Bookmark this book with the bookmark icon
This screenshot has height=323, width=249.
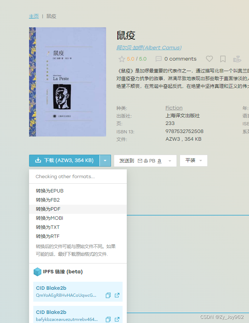[223, 59]
